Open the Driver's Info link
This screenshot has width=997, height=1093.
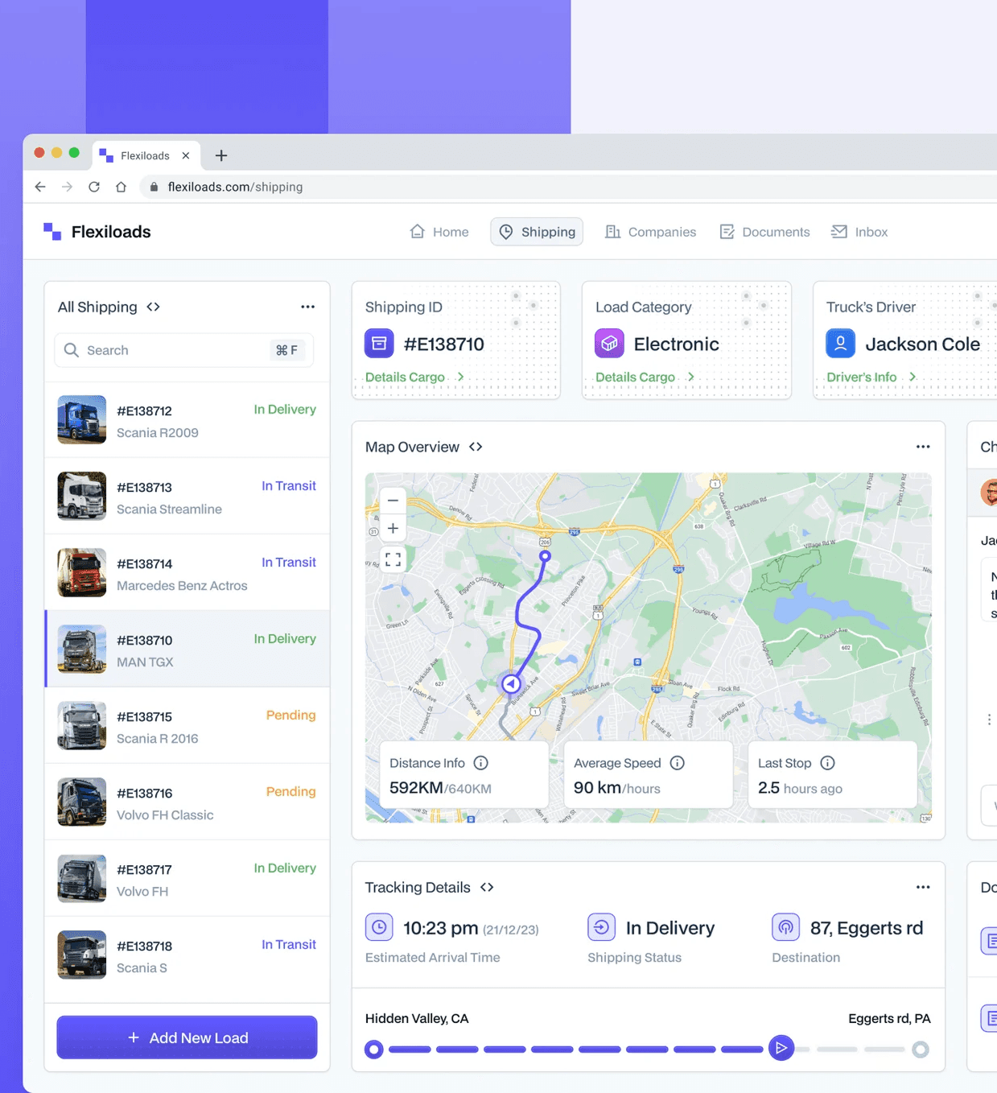871,377
